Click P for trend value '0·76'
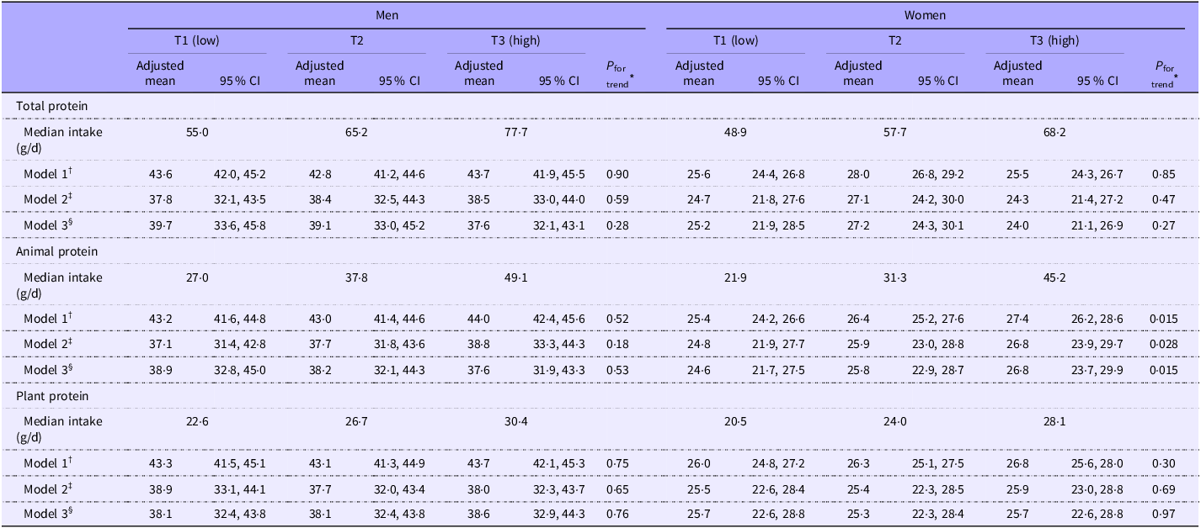 617,514
